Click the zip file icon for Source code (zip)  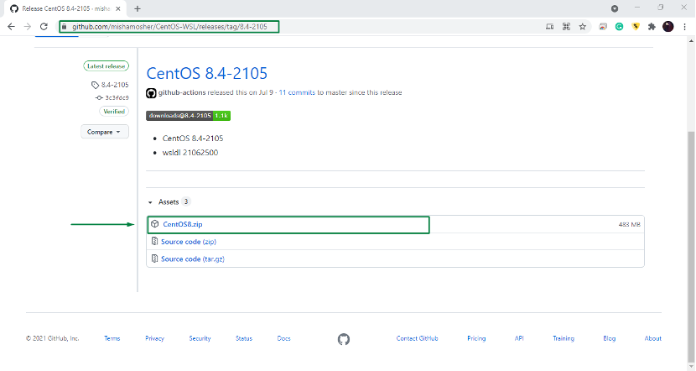coord(154,241)
